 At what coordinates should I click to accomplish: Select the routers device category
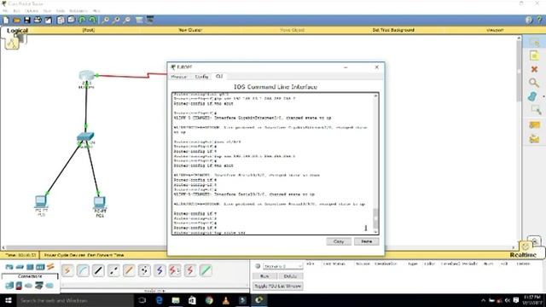(x=9, y=267)
